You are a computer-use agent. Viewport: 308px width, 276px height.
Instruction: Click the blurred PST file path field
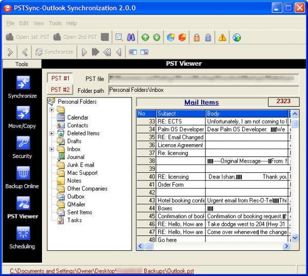click(x=204, y=78)
